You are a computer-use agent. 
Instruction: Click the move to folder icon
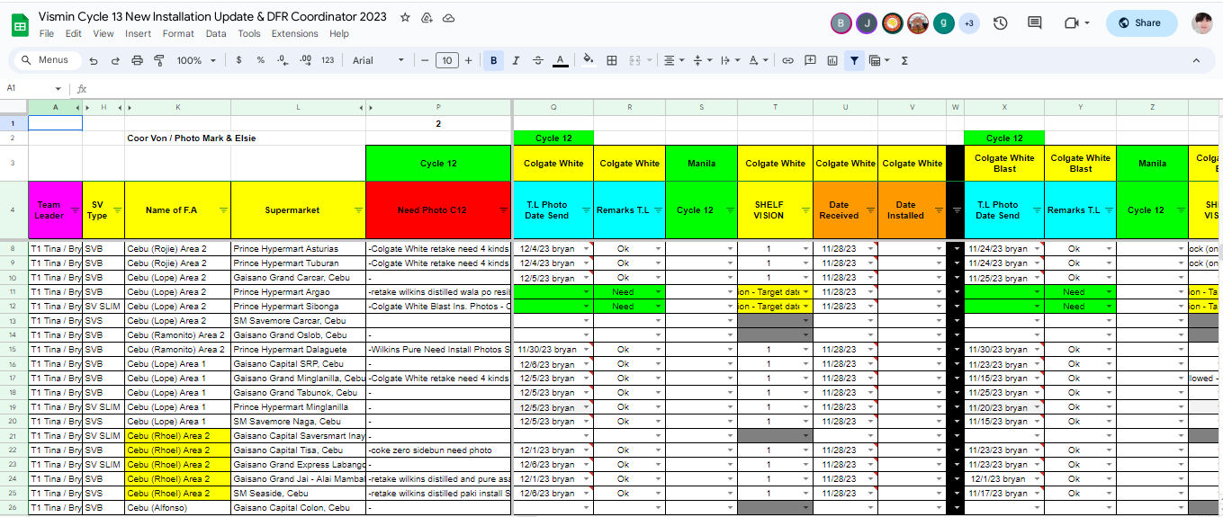click(x=427, y=17)
